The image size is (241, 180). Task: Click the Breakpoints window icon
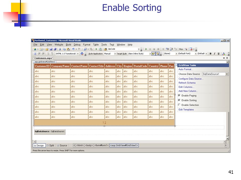pyautogui.click(x=191, y=49)
